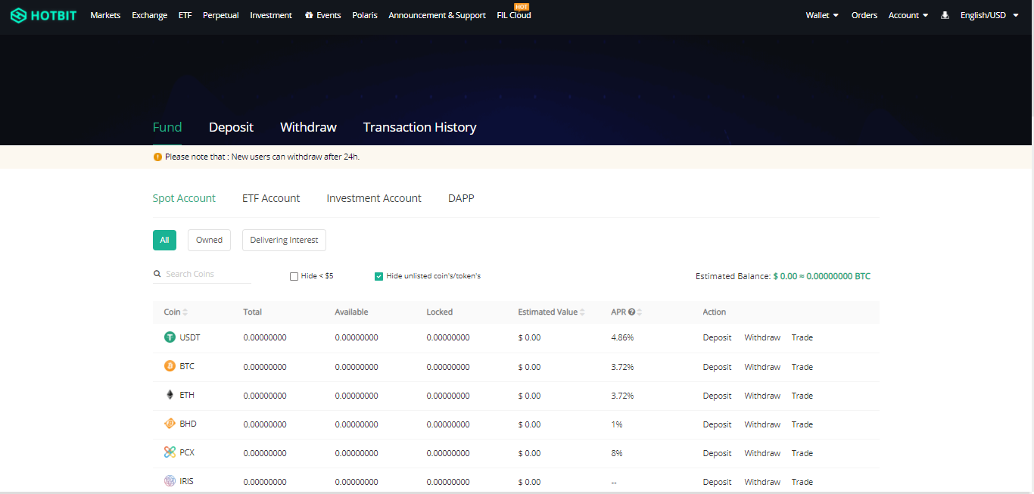Open the Transaction History tab
1034x494 pixels.
[420, 127]
